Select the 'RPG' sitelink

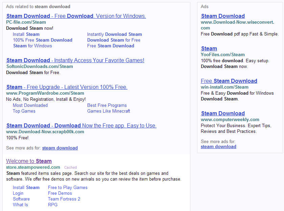[53, 205]
